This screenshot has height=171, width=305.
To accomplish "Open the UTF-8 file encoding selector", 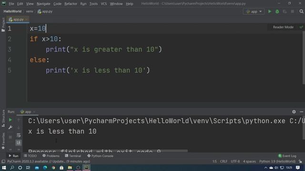I will tap(235, 161).
